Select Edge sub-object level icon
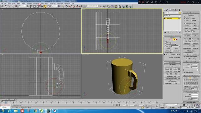201x113 pixels. point(169,40)
